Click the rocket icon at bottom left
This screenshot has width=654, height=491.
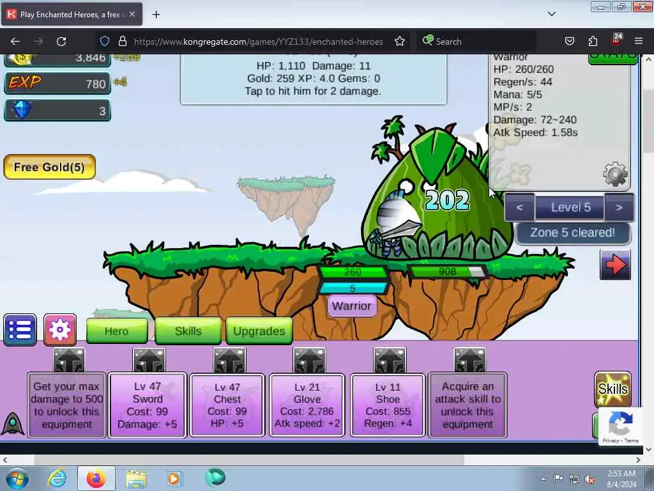[x=13, y=424]
